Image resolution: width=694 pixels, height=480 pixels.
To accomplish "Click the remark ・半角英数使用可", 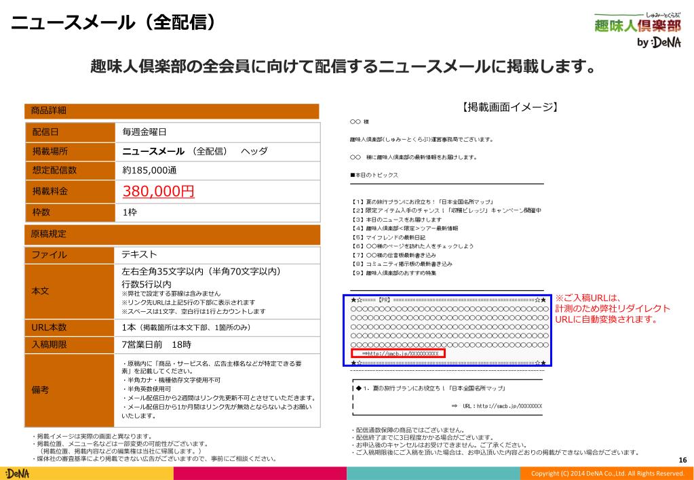I will tap(147, 389).
